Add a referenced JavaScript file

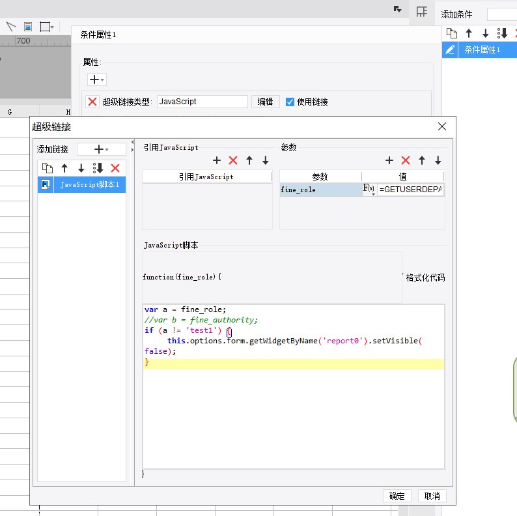click(217, 160)
